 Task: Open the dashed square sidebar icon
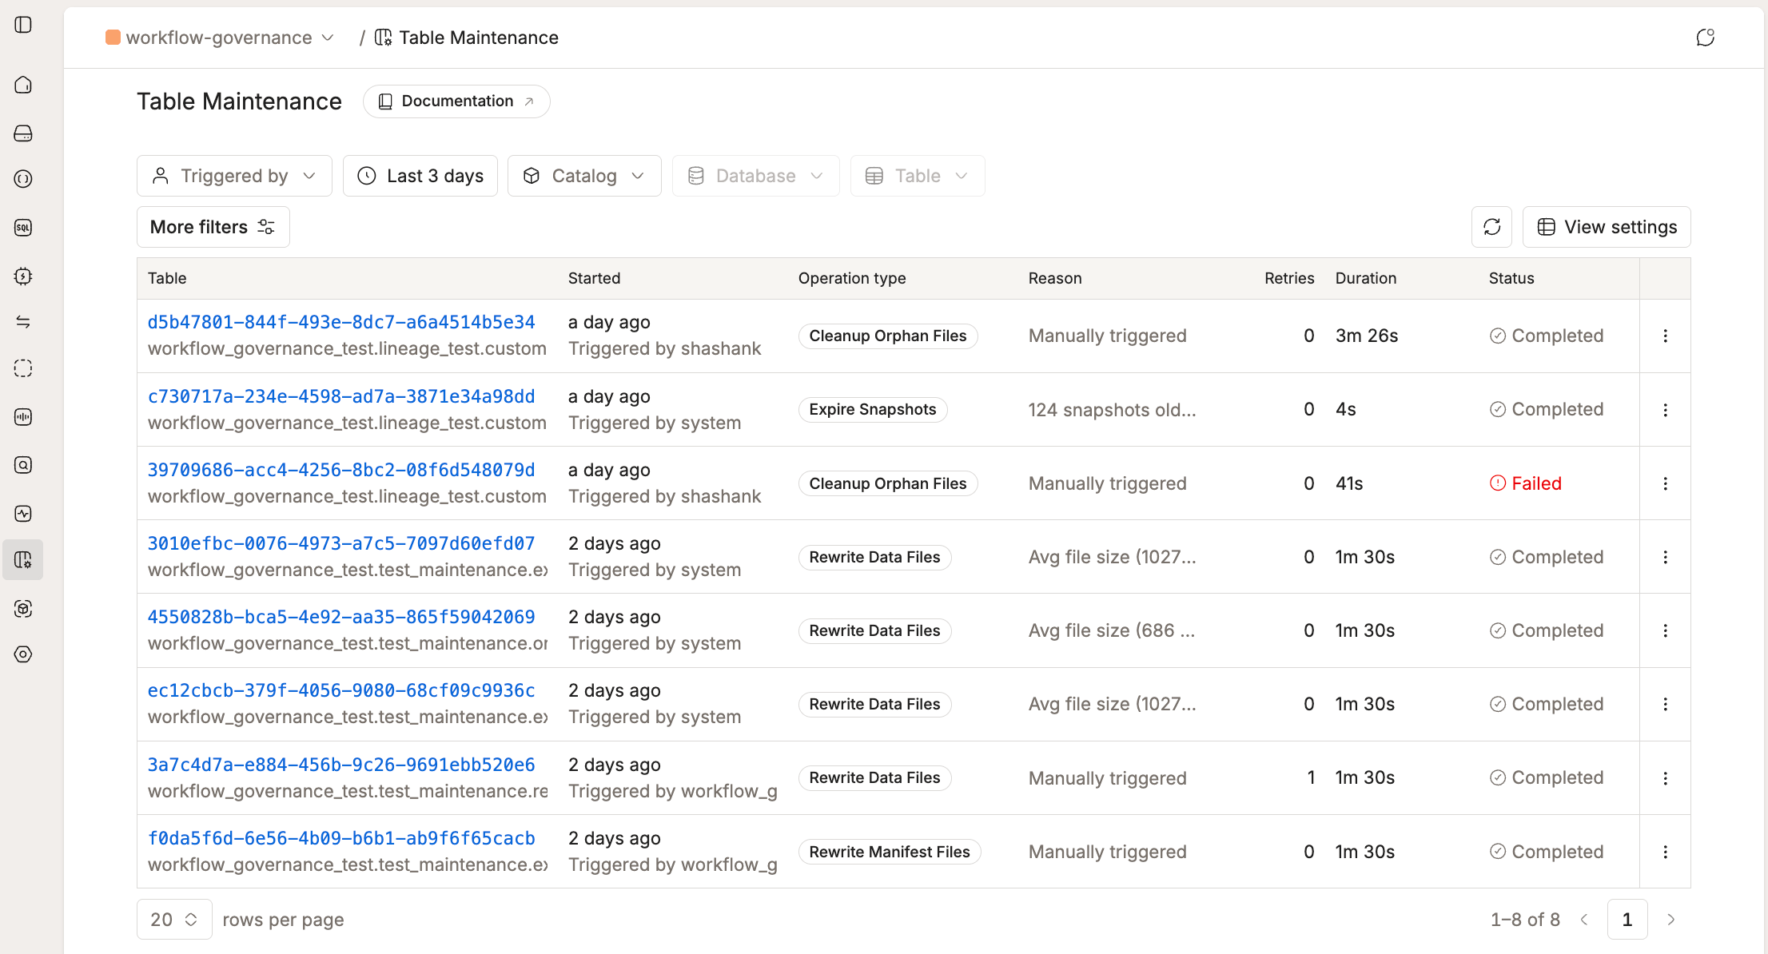click(x=23, y=368)
